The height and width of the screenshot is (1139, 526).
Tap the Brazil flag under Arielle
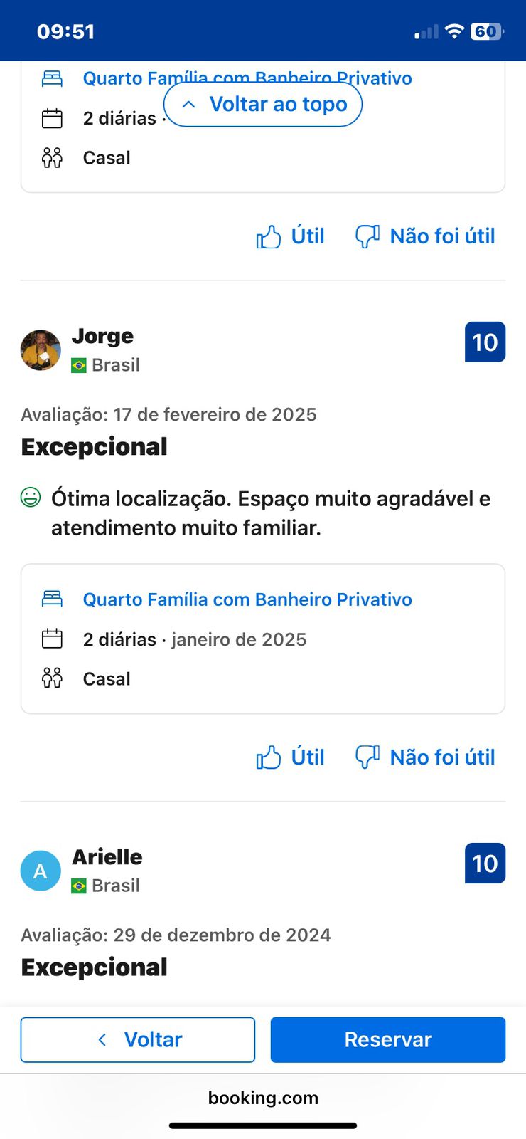[79, 886]
